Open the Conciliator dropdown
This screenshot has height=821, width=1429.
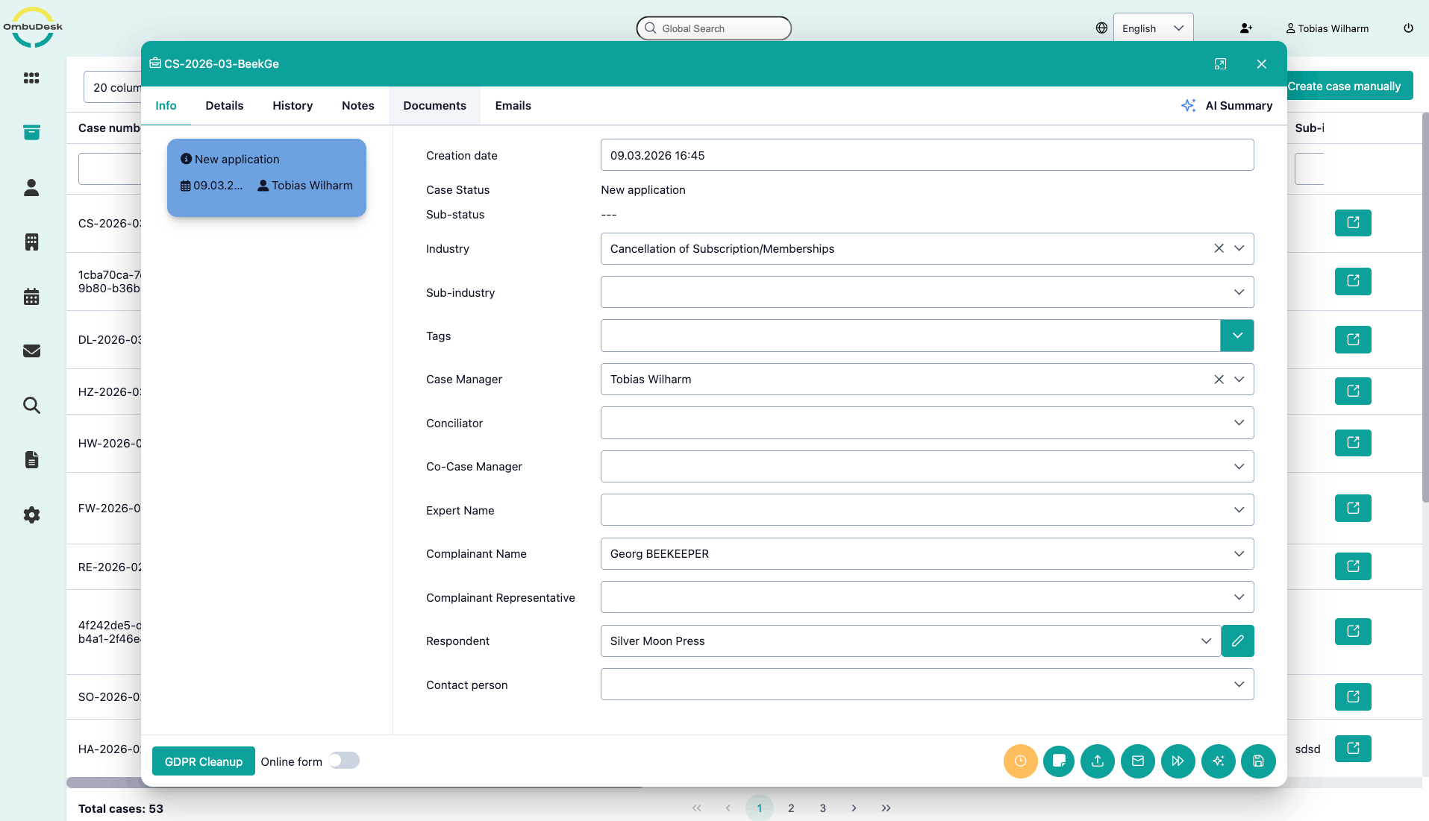[1239, 423]
